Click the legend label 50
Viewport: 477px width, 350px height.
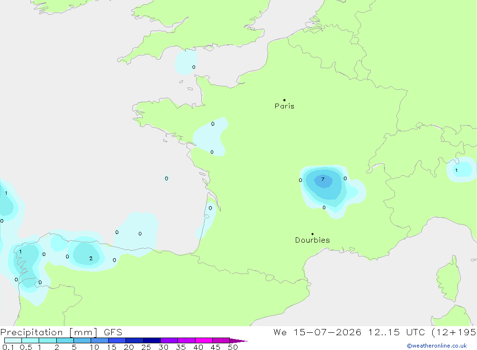[x=233, y=347]
